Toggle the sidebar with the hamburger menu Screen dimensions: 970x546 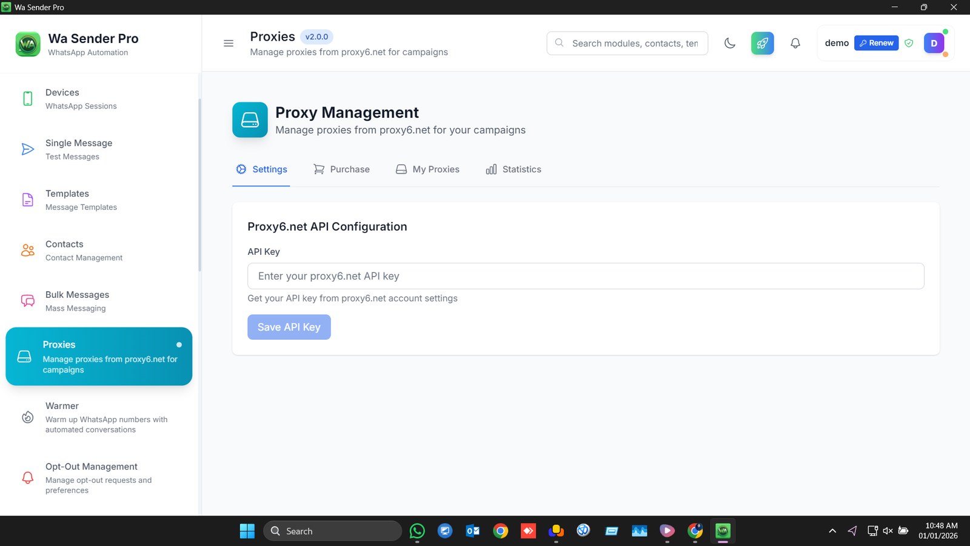pyautogui.click(x=229, y=43)
